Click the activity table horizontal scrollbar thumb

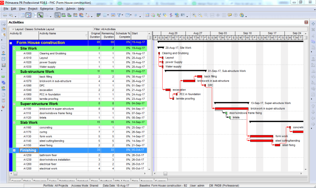(x=15, y=174)
